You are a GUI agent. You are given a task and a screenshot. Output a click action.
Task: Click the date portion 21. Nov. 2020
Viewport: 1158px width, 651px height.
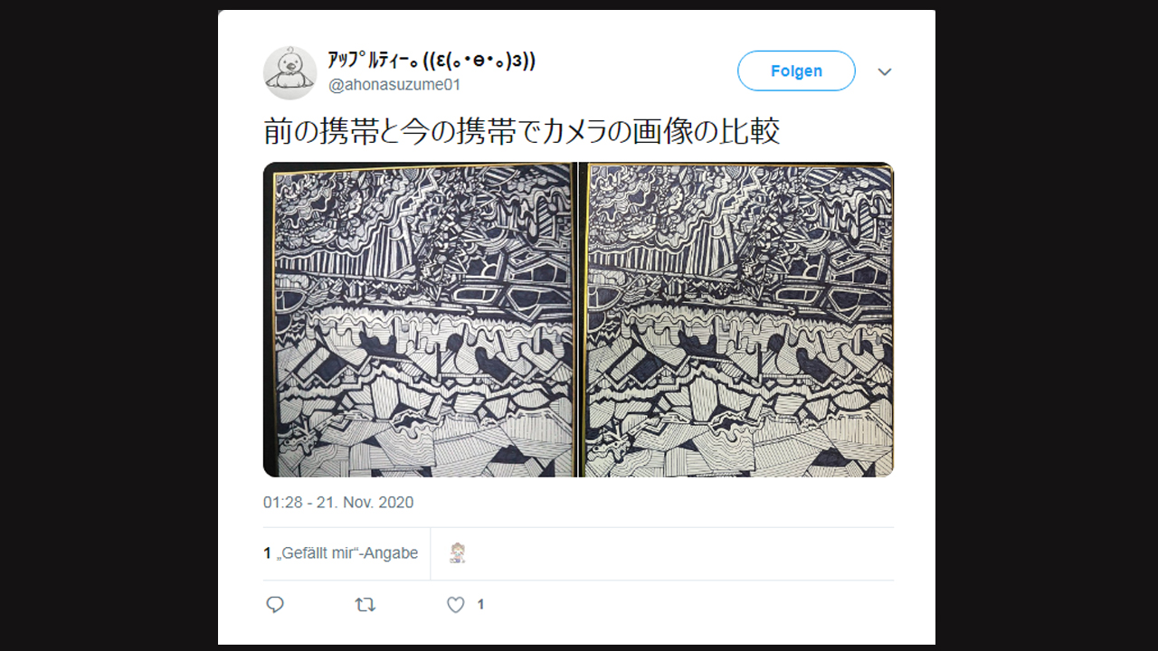(365, 503)
